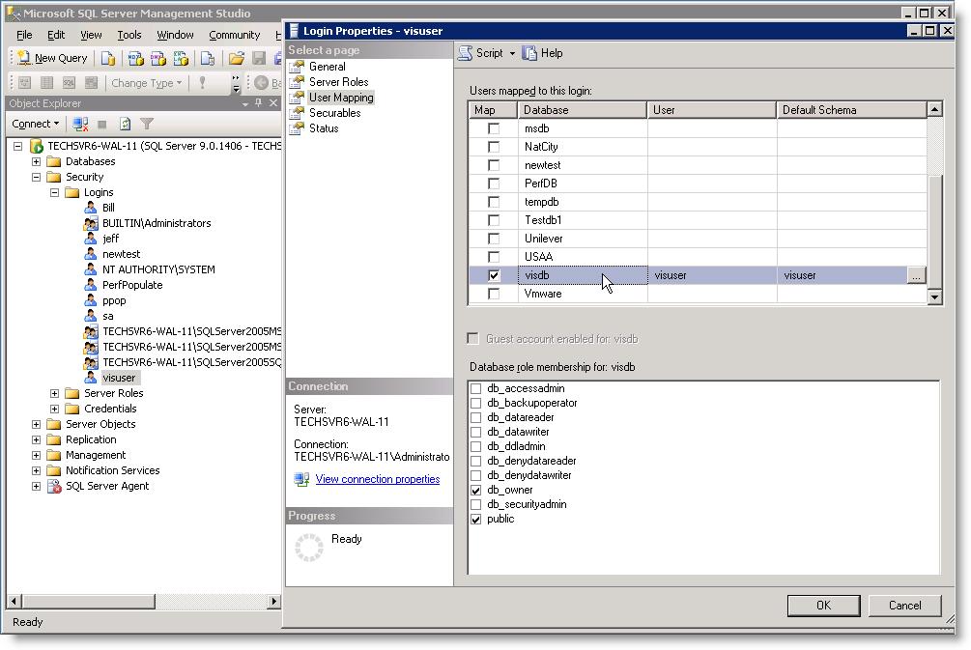This screenshot has height=650, width=971.
Task: Open the Change Type dropdown
Action: click(x=146, y=83)
